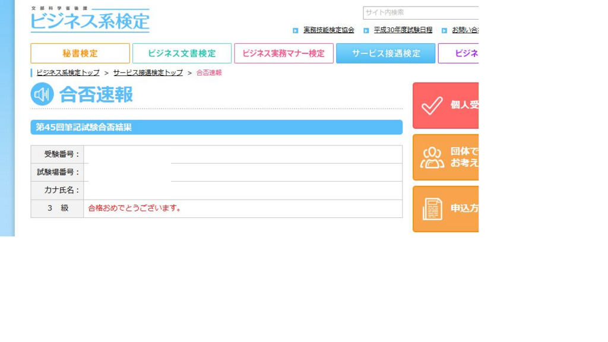Open the 平成30年度試験日程 link
The height and width of the screenshot is (342, 608).
coord(403,30)
